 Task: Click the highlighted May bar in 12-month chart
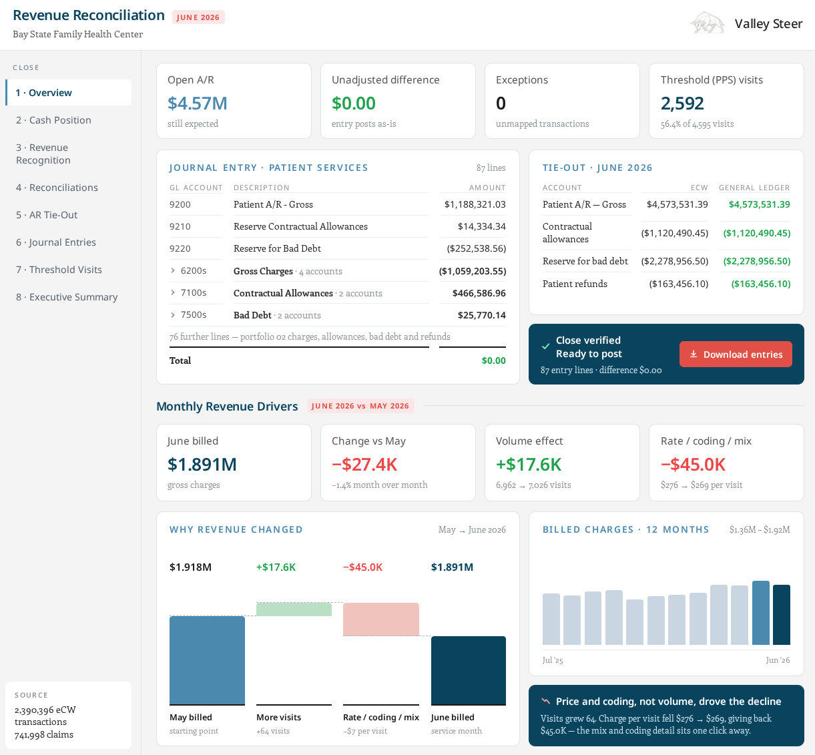[761, 613]
